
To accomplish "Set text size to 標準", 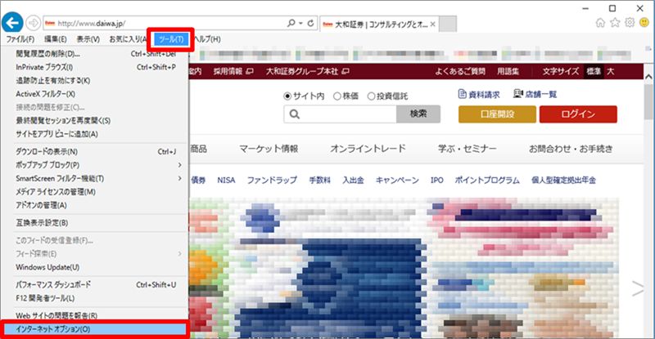I will (x=593, y=71).
